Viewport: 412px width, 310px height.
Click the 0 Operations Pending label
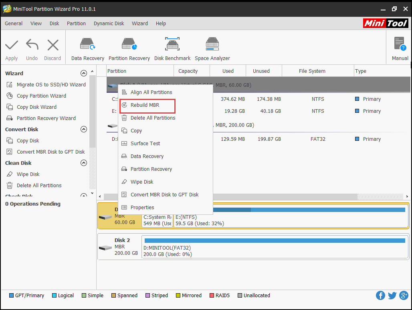(x=33, y=204)
